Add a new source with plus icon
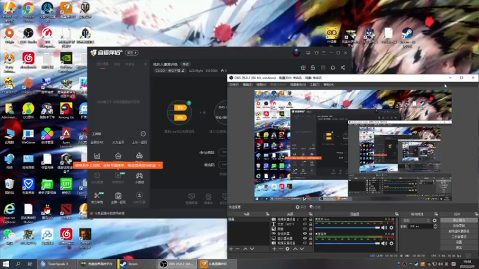The height and width of the screenshot is (269, 479). [274, 249]
